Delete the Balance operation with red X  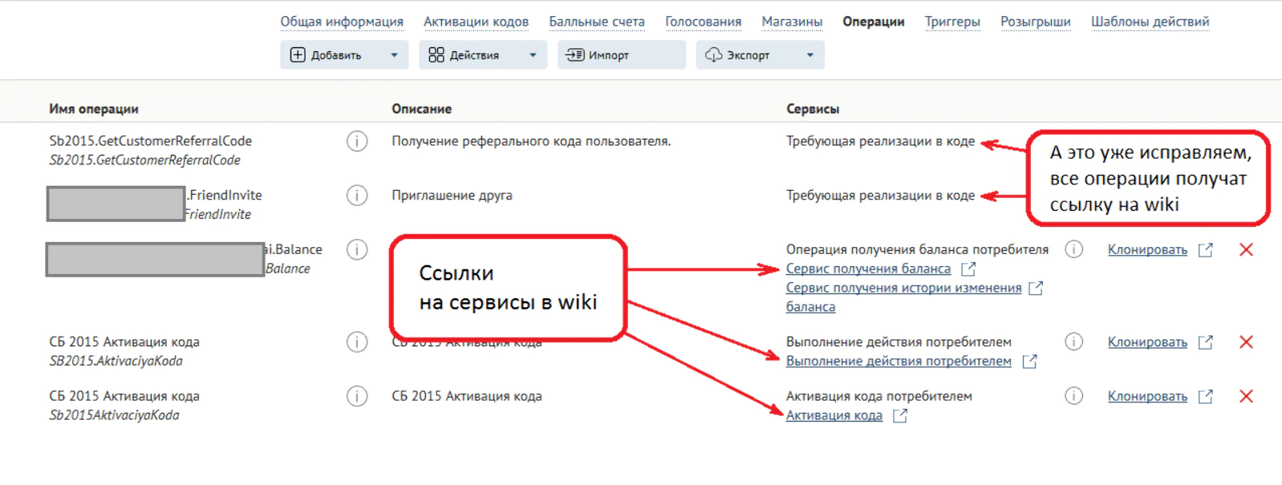[1246, 250]
